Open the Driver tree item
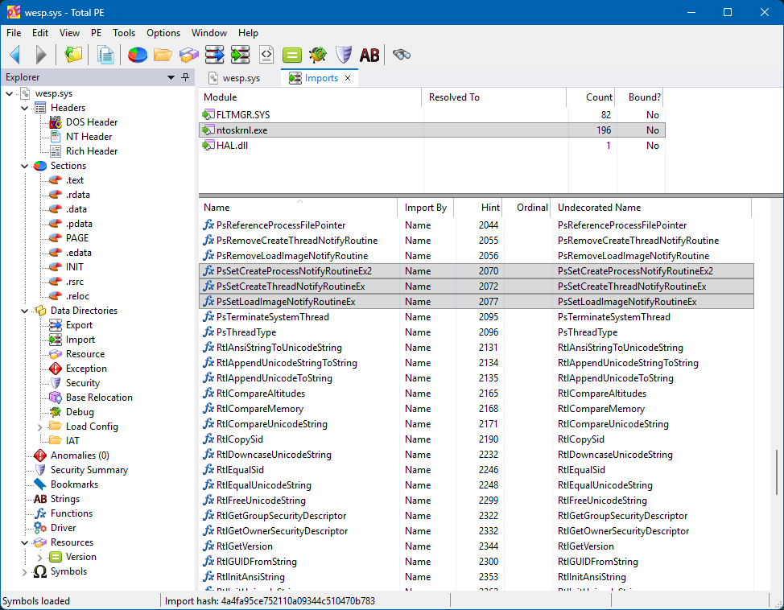 (63, 528)
